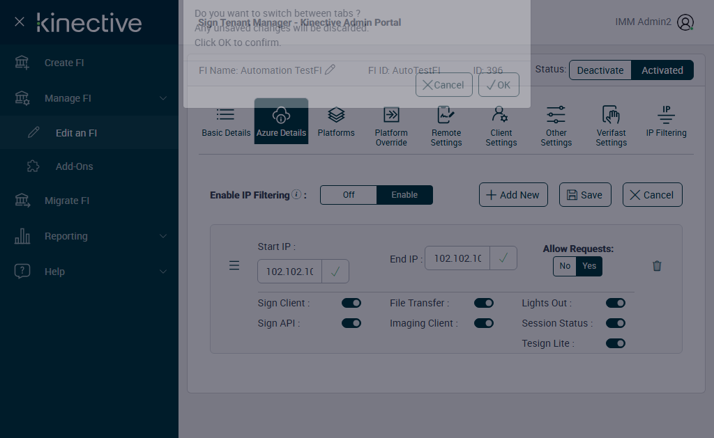Click the row drag handle icon
The width and height of the screenshot is (714, 438).
(x=234, y=265)
